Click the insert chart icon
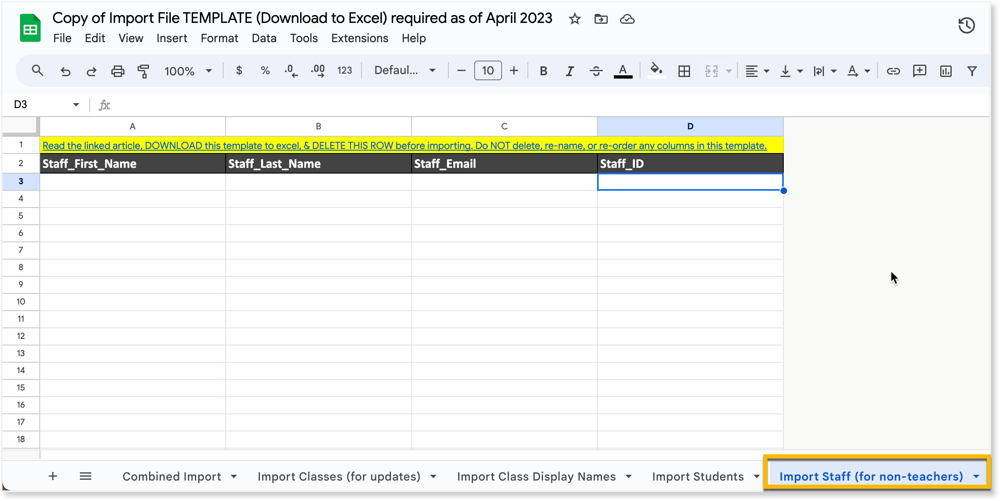 tap(946, 71)
